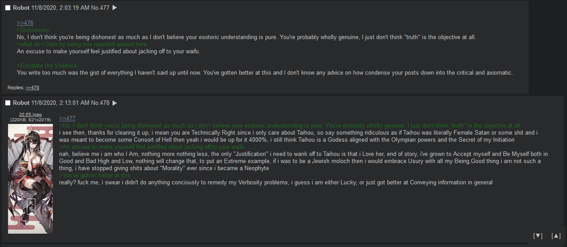Click the image file size info text
The height and width of the screenshot is (247, 567).
[x=30, y=120]
